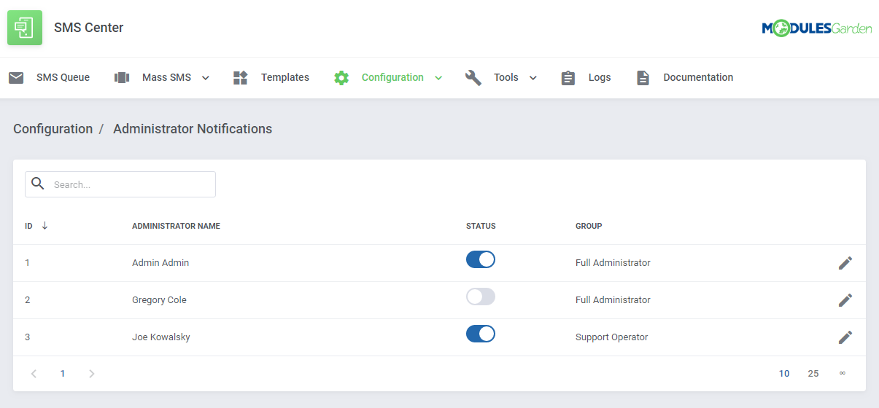Click the SMS Center app logo icon
The image size is (879, 408).
tap(25, 28)
